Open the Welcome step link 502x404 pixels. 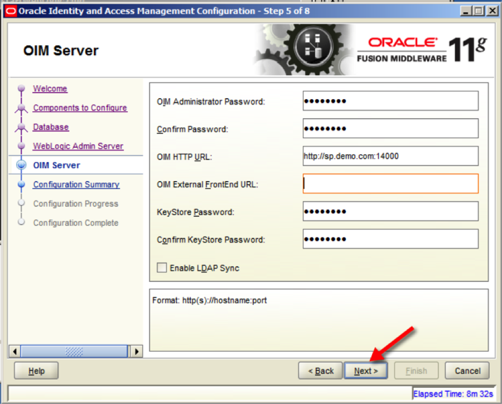pyautogui.click(x=50, y=88)
